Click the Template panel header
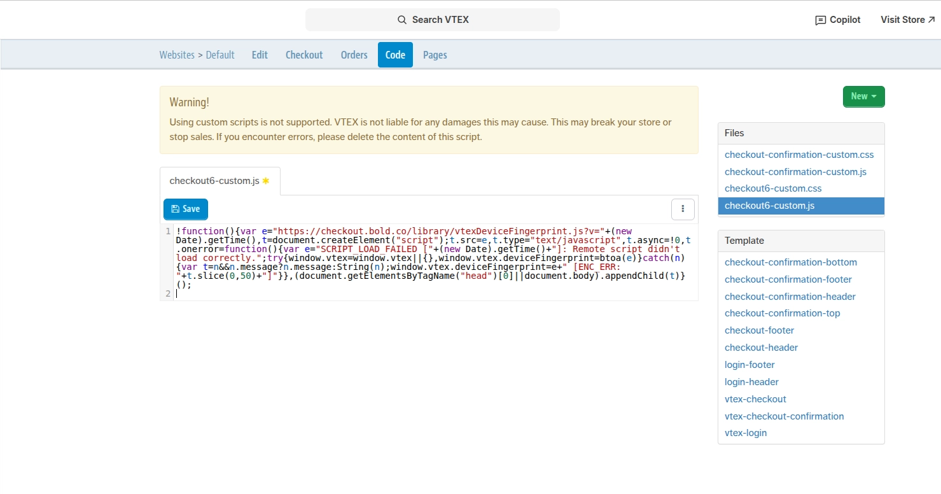The width and height of the screenshot is (941, 494). [801, 241]
